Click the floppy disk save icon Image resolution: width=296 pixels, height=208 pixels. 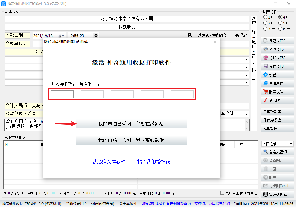(266, 66)
